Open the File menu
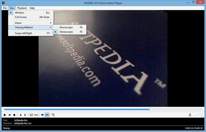The width and height of the screenshot is (206, 132). (x=5, y=8)
